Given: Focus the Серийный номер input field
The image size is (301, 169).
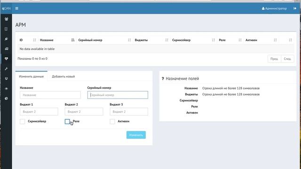Looking at the screenshot, I should pyautogui.click(x=118, y=95).
